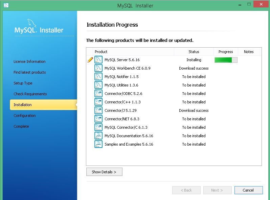Go to the Check Requirements step
The width and height of the screenshot is (270, 200).
coord(30,94)
